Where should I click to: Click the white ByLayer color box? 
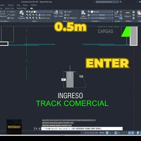[x=92, y=12]
